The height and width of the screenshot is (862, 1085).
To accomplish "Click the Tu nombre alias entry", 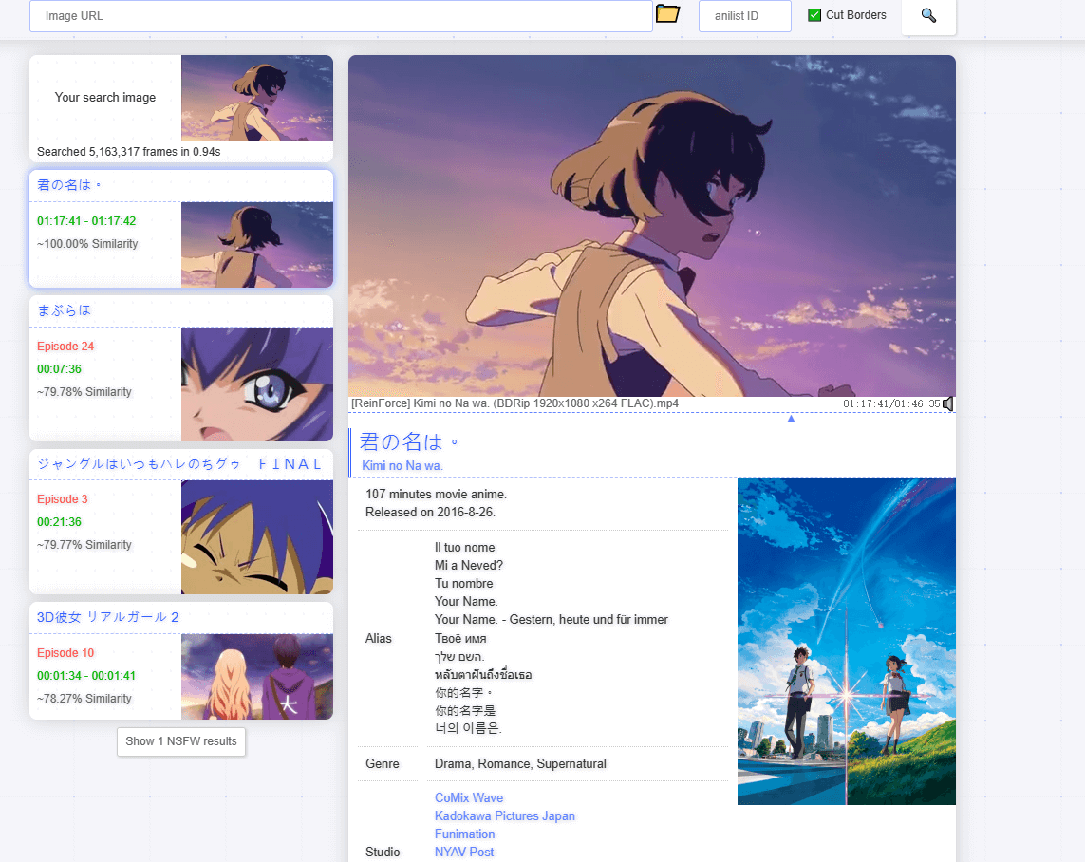I will pos(463,583).
